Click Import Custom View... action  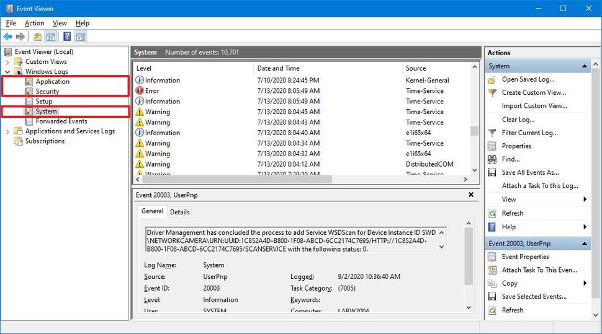(534, 106)
